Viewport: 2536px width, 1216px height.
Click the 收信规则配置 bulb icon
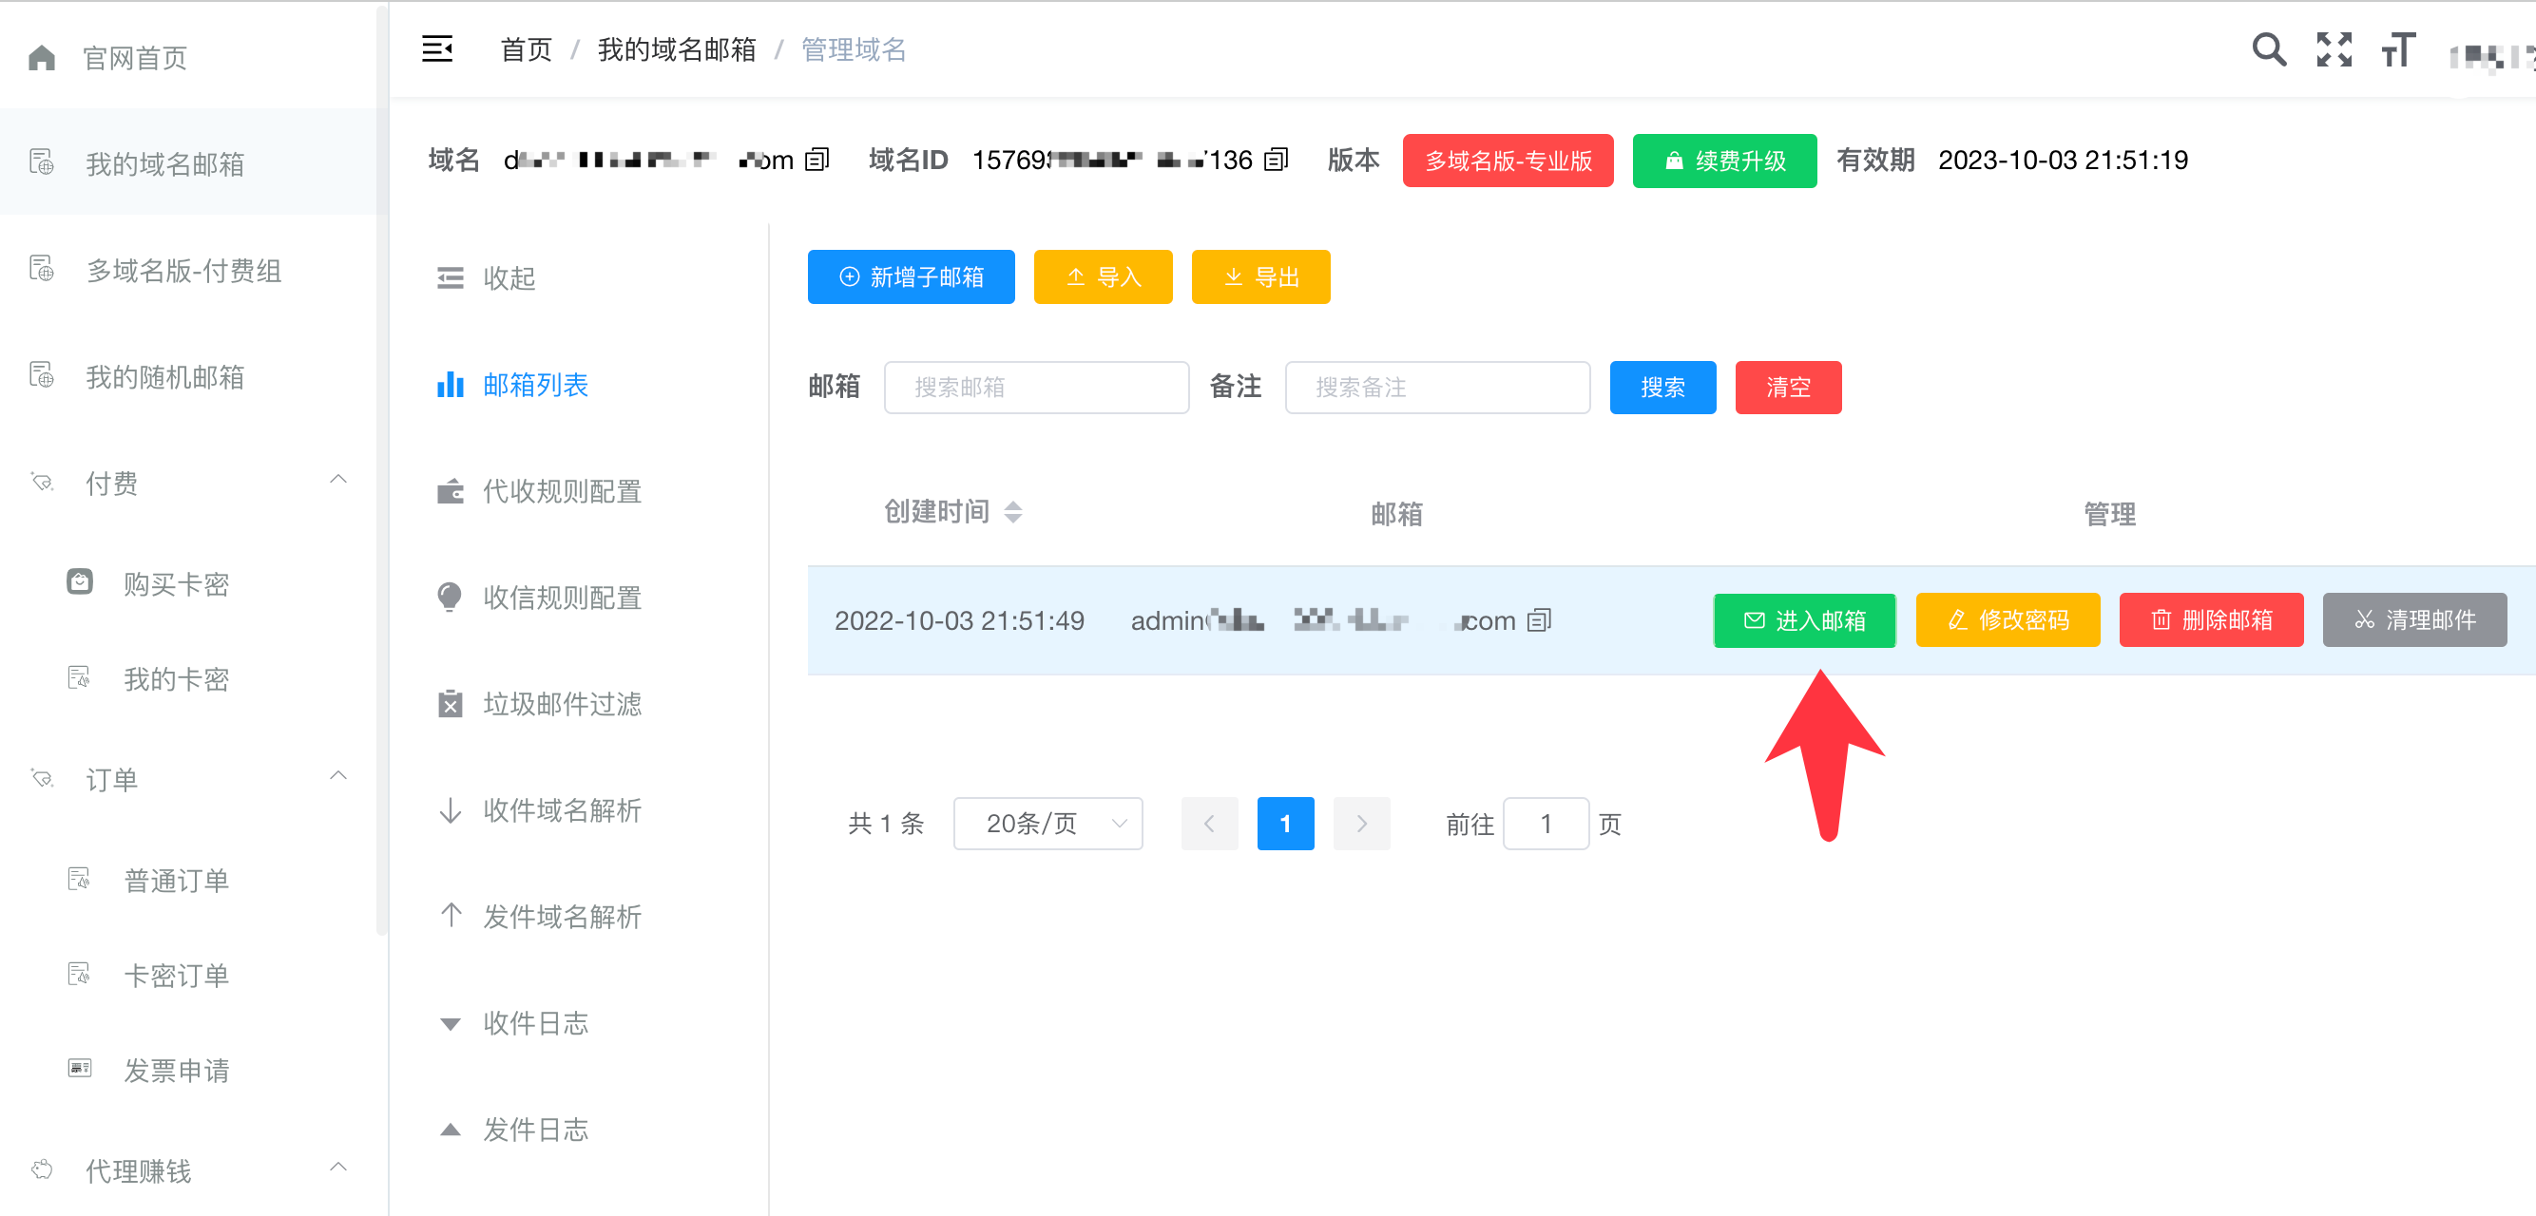pos(450,598)
